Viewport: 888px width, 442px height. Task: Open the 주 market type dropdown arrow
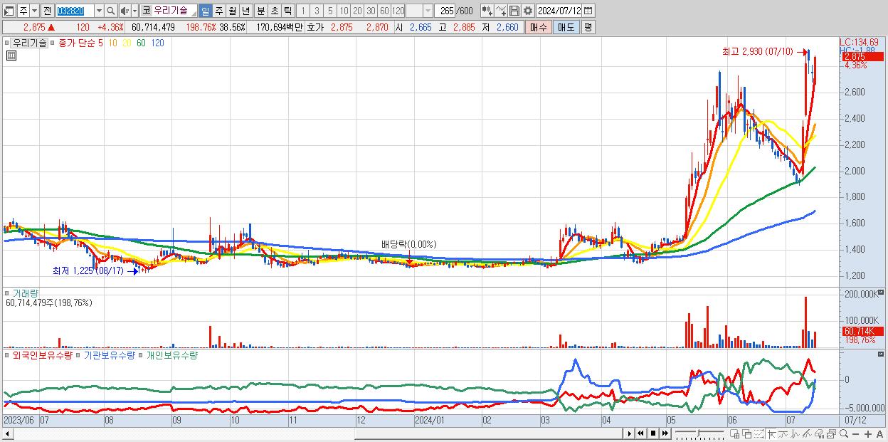pyautogui.click(x=34, y=11)
